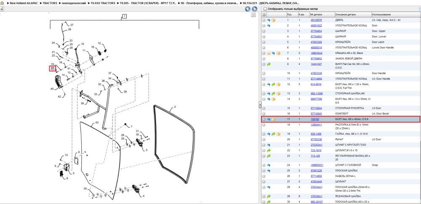
Task: Open the земледельческий breadcrumb
Action: point(74,3)
